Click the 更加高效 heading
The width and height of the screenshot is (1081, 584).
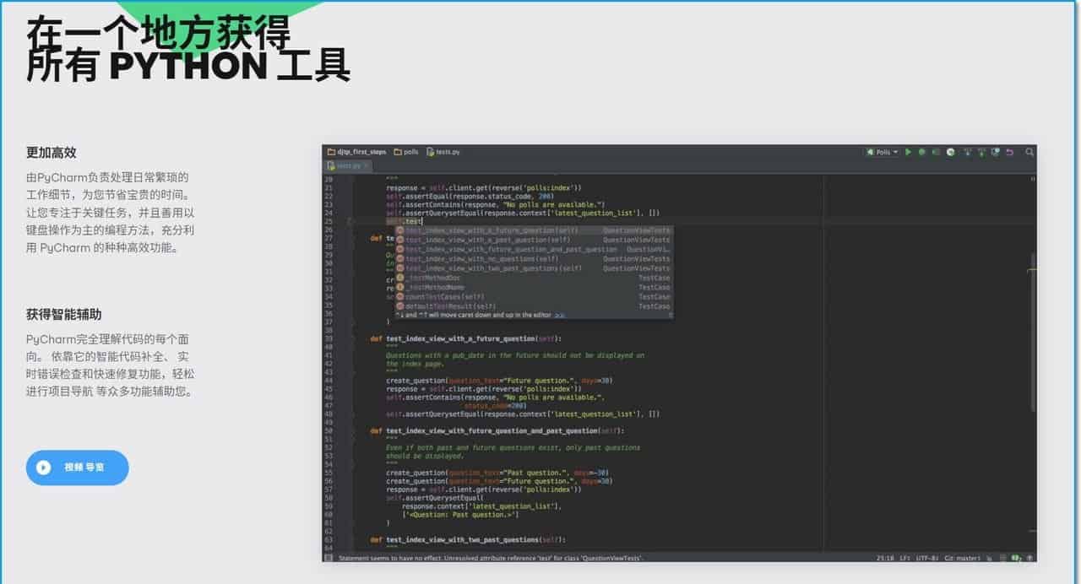click(x=51, y=153)
